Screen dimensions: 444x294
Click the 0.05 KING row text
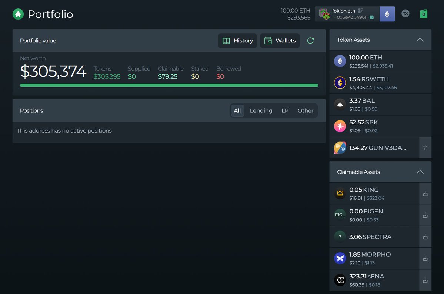tap(364, 190)
